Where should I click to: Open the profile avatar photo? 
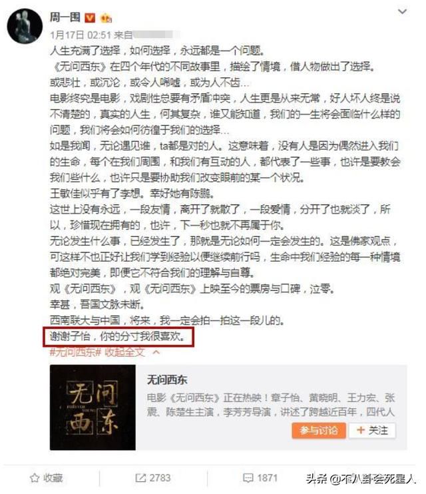[x=25, y=26]
